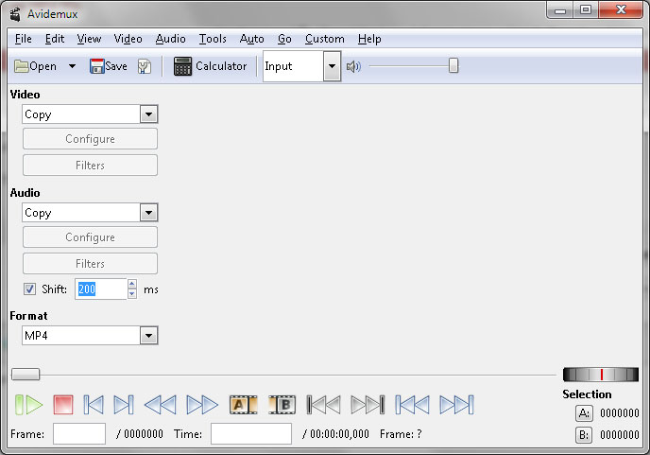Screen dimensions: 650x455
Task: Expand the Audio codec Copy dropdown
Action: [x=148, y=213]
